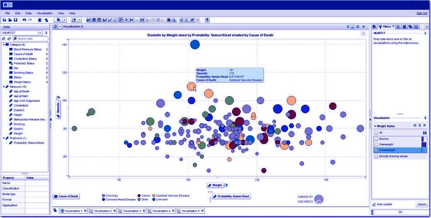The image size is (431, 218).
Task: Click the Coronary Heart Disease legend swatch
Action: click(103, 200)
